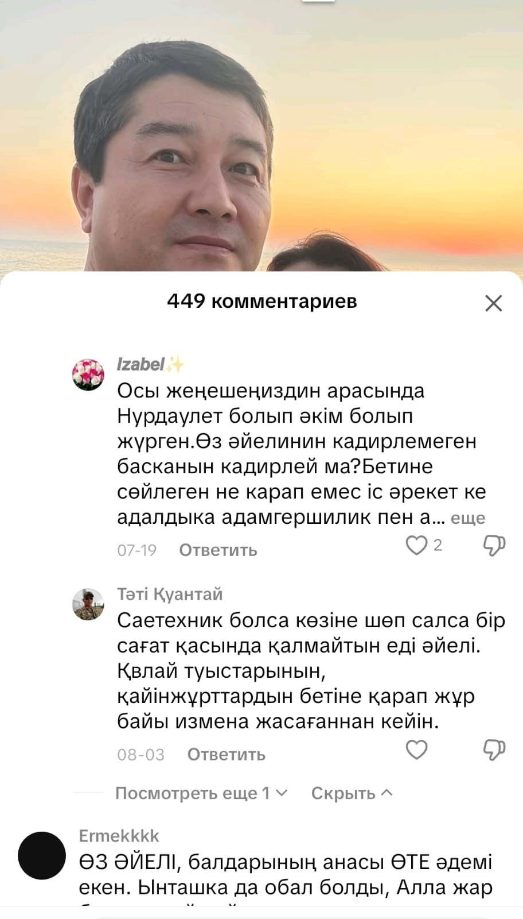Viewport: 523px width, 919px height.
Task: Dislike Тәті Қуантай's comment thumbs-down icon
Action: tap(494, 750)
